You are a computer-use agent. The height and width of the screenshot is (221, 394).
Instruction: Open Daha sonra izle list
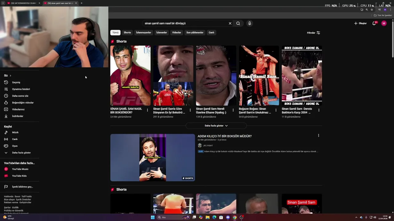(x=20, y=96)
